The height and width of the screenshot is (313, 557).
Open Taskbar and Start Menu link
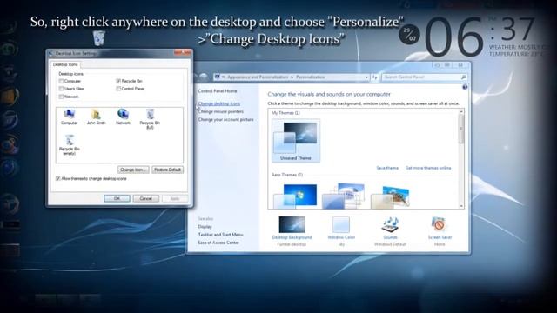(x=220, y=235)
